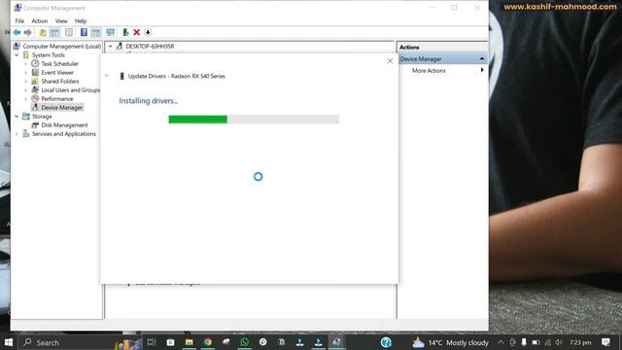
Task: Select Device Manager in the tree
Action: (x=61, y=108)
